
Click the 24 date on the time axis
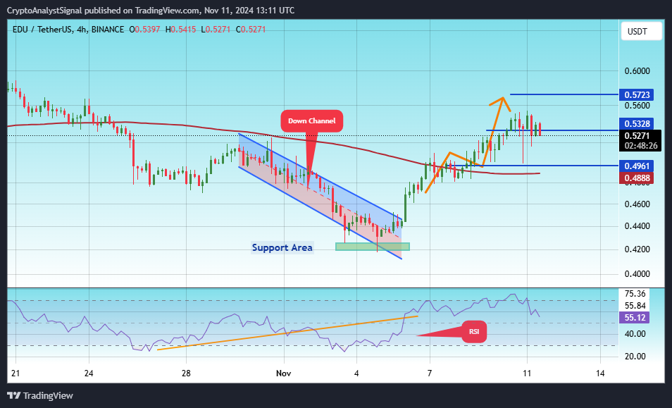coord(89,373)
